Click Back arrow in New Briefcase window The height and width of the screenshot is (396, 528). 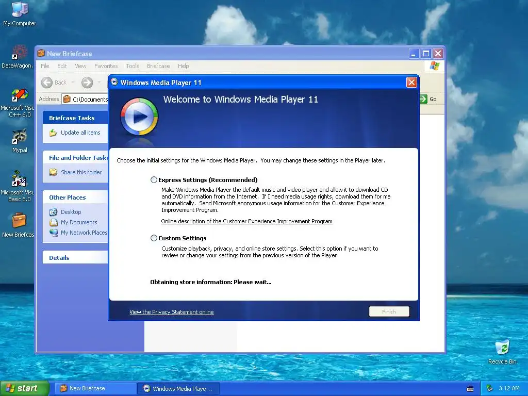pos(47,82)
